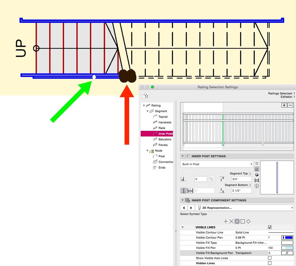Click the Background Fill-Inter... fill type value
The image size is (296, 266).
251,243
